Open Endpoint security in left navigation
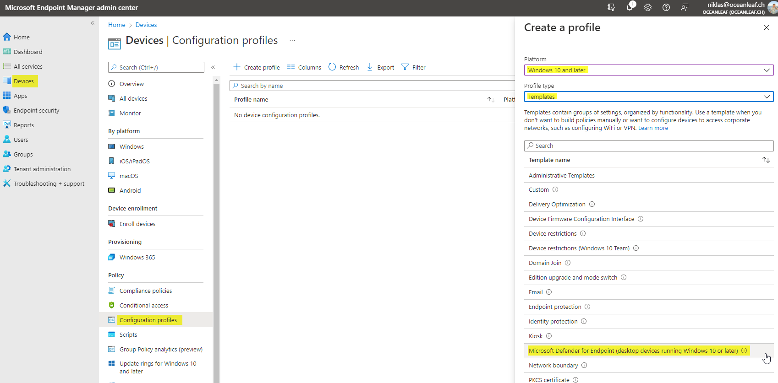The height and width of the screenshot is (383, 778). 36,110
